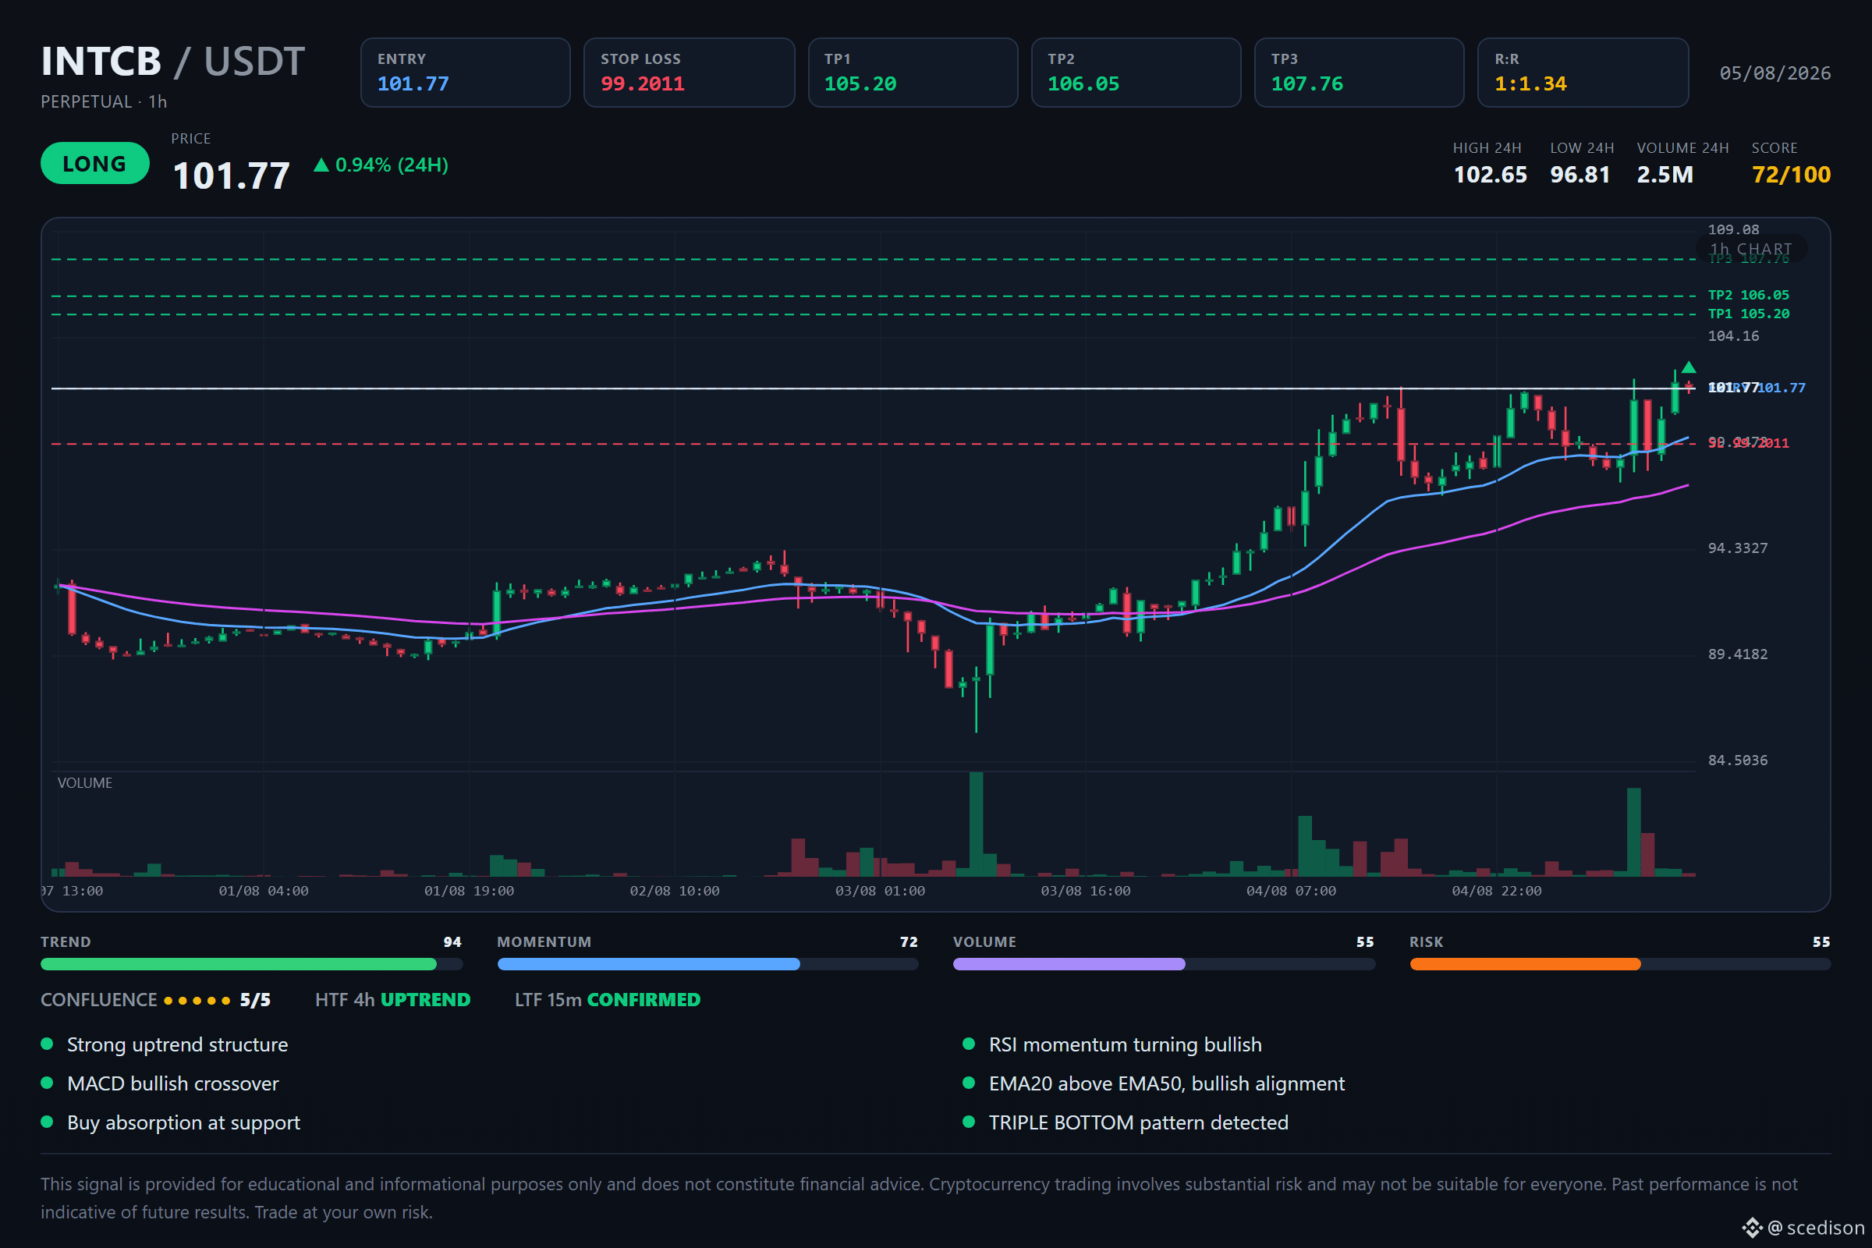
Task: Click the CONFLUENCE 5/5 value
Action: click(x=256, y=1001)
